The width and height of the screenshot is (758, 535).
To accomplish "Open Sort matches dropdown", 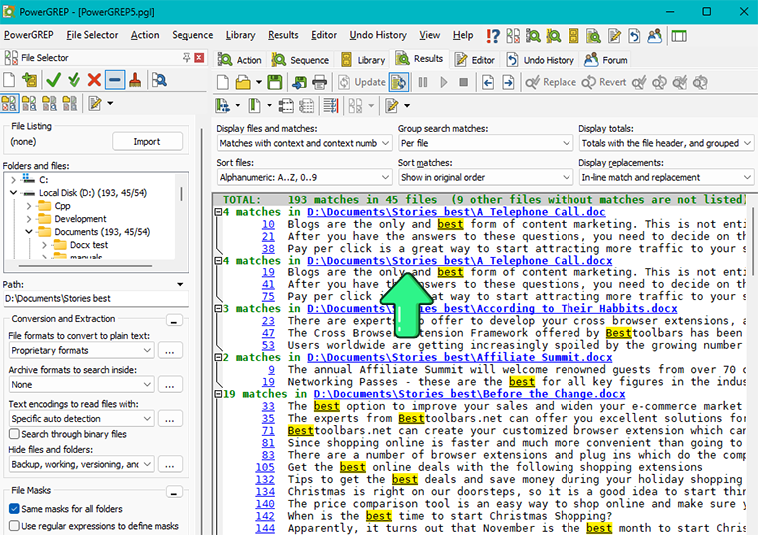I will 486,177.
